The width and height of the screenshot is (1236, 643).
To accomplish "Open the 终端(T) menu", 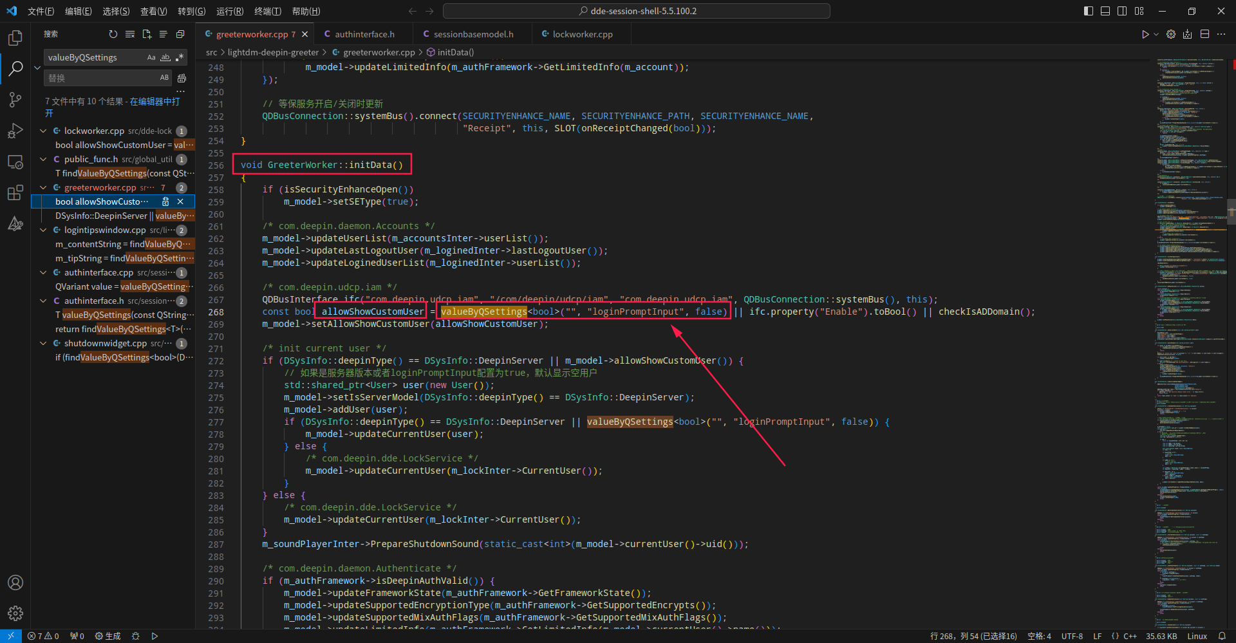I will pyautogui.click(x=268, y=11).
